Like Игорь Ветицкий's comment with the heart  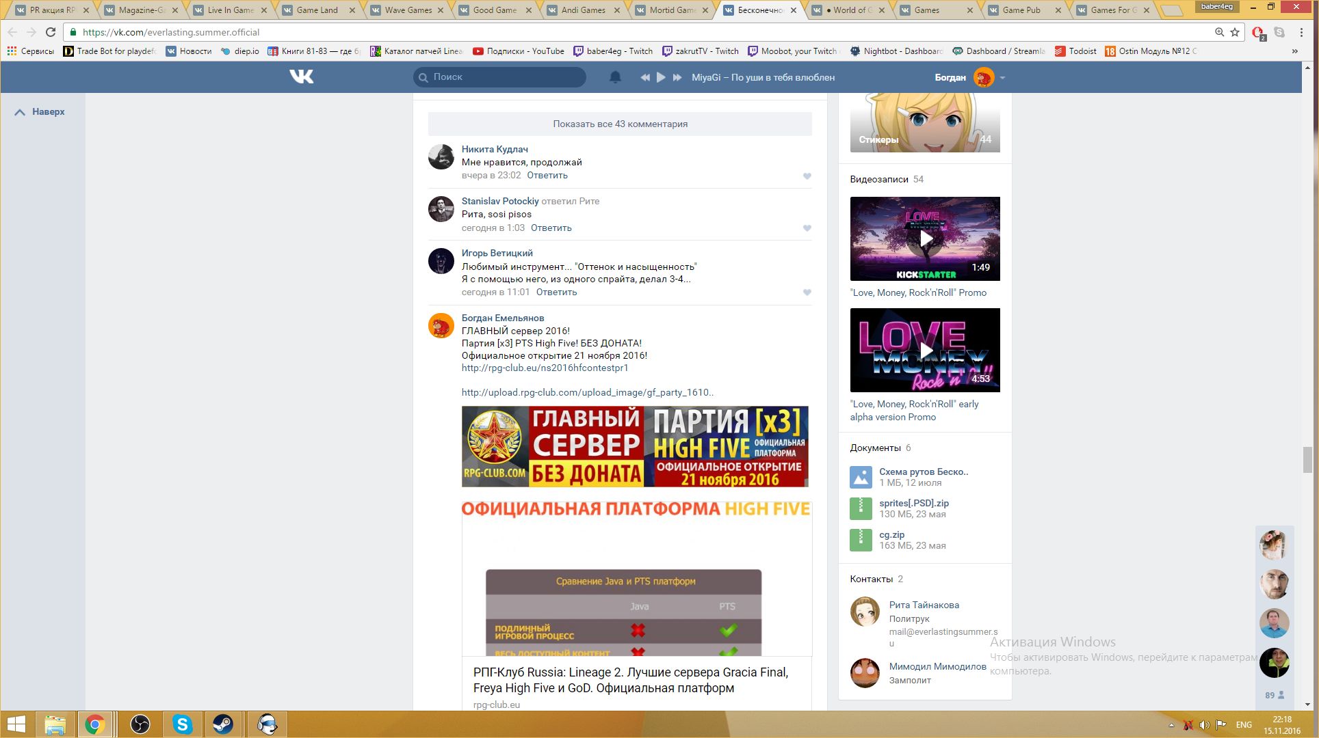[807, 292]
